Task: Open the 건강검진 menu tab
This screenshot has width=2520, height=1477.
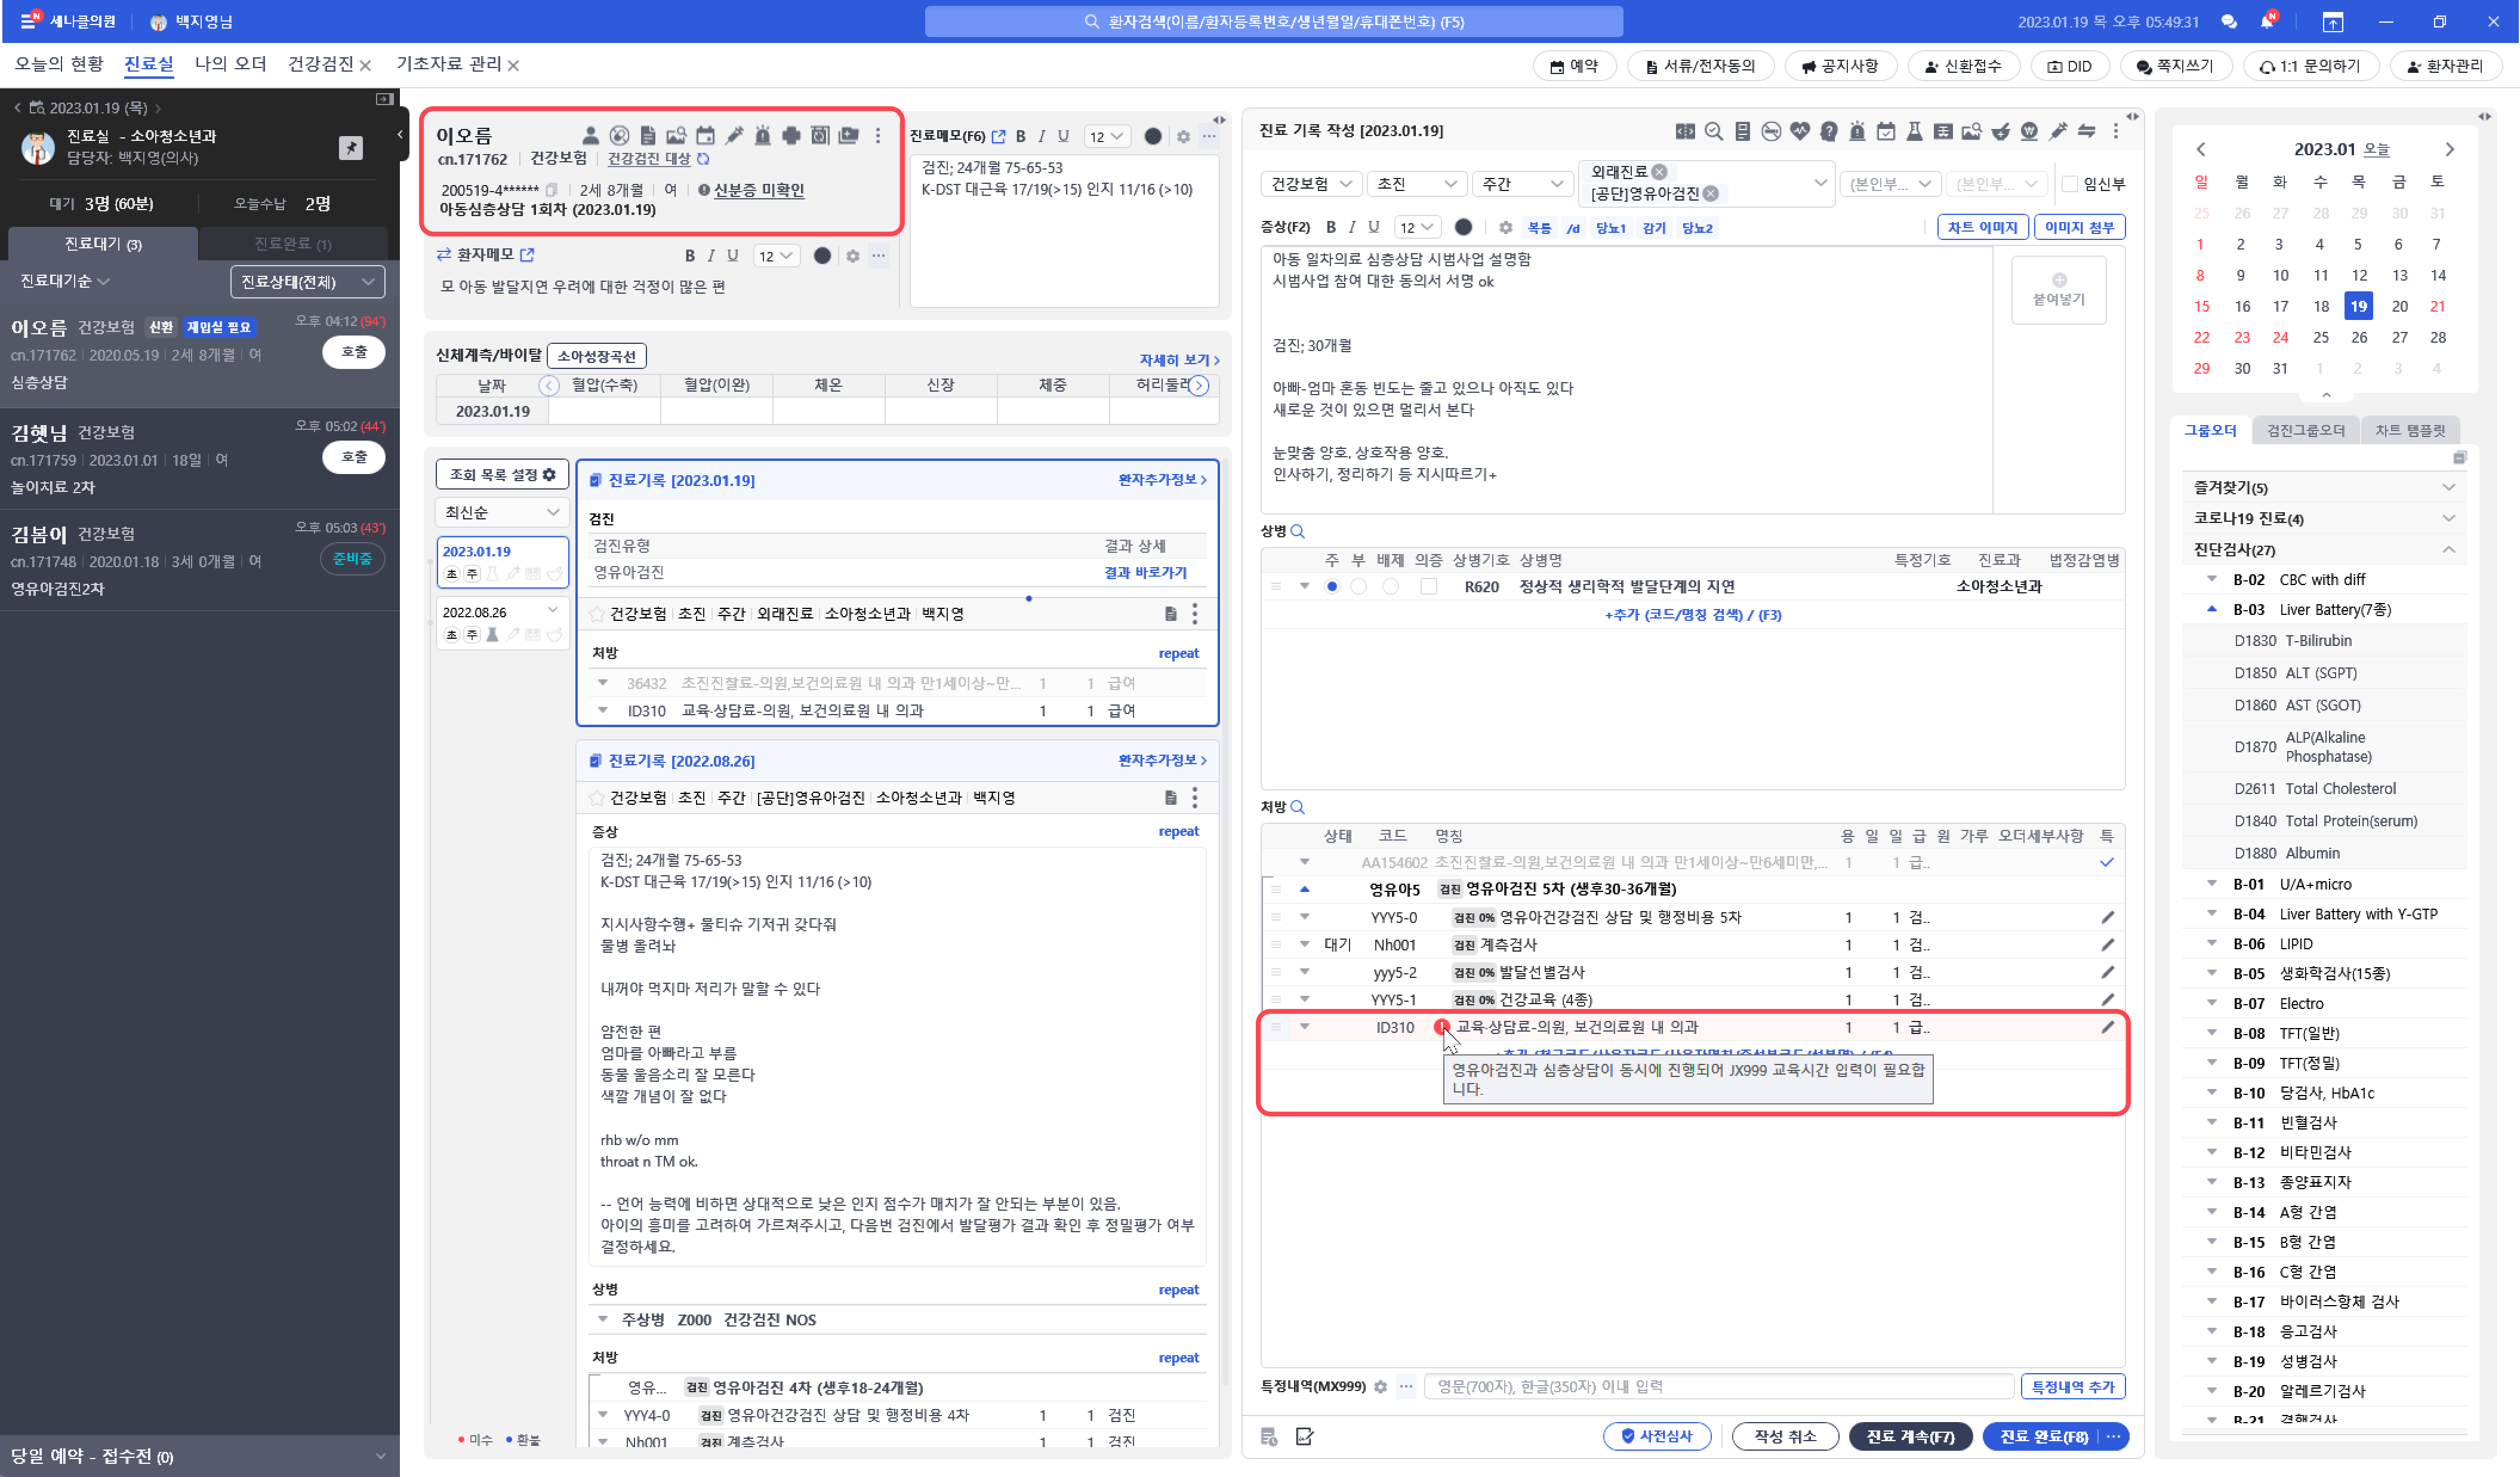Action: (x=320, y=64)
